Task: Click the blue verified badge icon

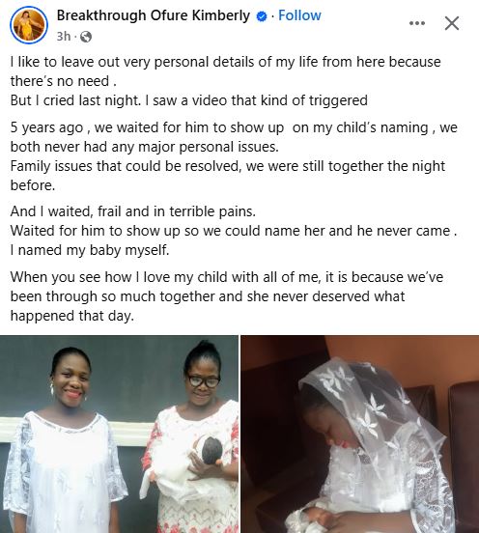Action: pos(262,16)
